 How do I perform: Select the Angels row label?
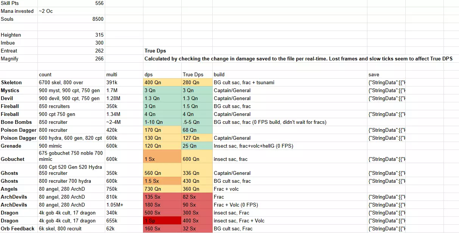[19, 189]
